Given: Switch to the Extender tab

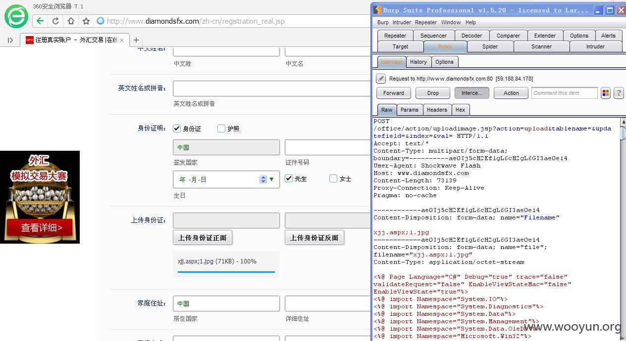Looking at the screenshot, I should point(545,36).
